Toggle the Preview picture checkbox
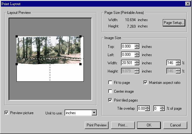 (x=7, y=113)
